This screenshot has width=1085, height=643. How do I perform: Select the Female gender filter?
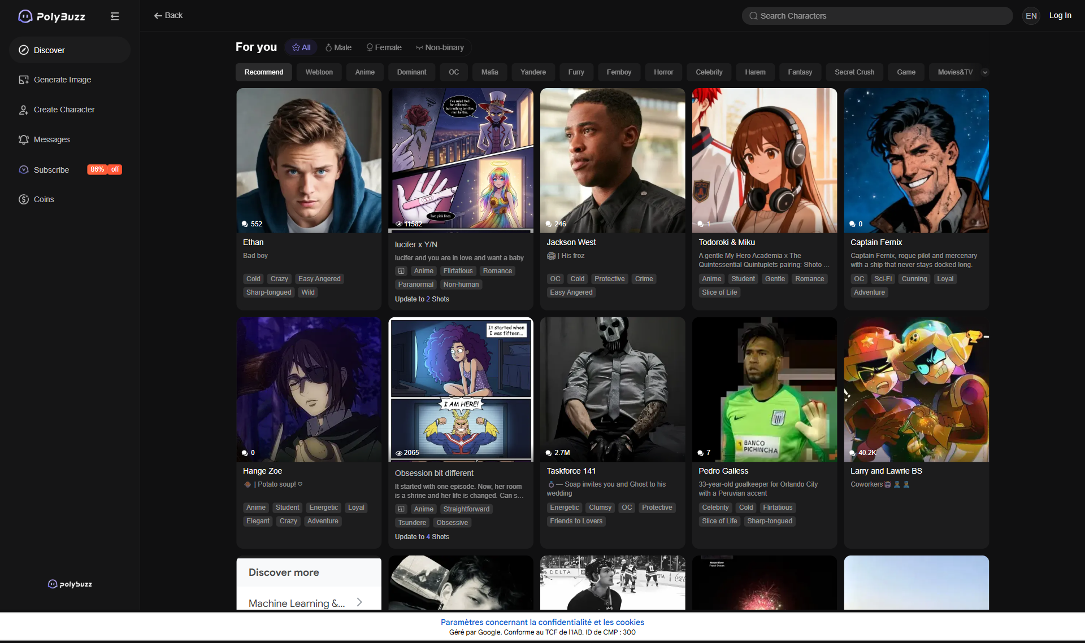(x=384, y=47)
